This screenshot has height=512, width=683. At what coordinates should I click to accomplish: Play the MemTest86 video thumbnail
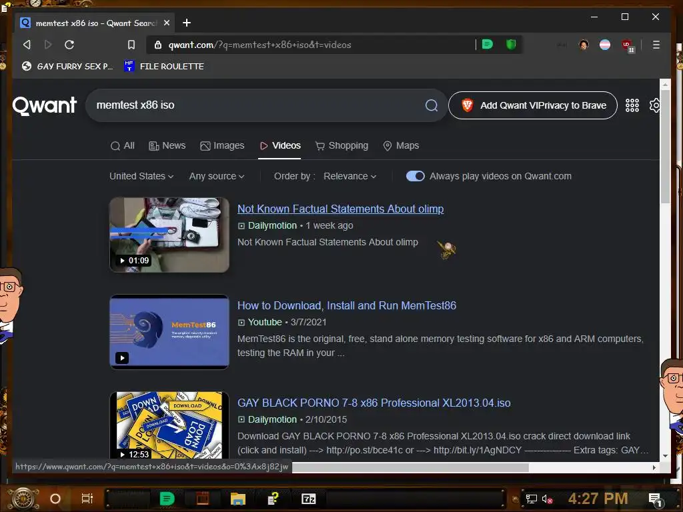pyautogui.click(x=169, y=332)
